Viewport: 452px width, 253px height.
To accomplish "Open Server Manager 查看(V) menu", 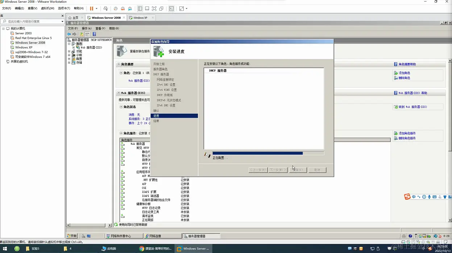I will point(100,28).
